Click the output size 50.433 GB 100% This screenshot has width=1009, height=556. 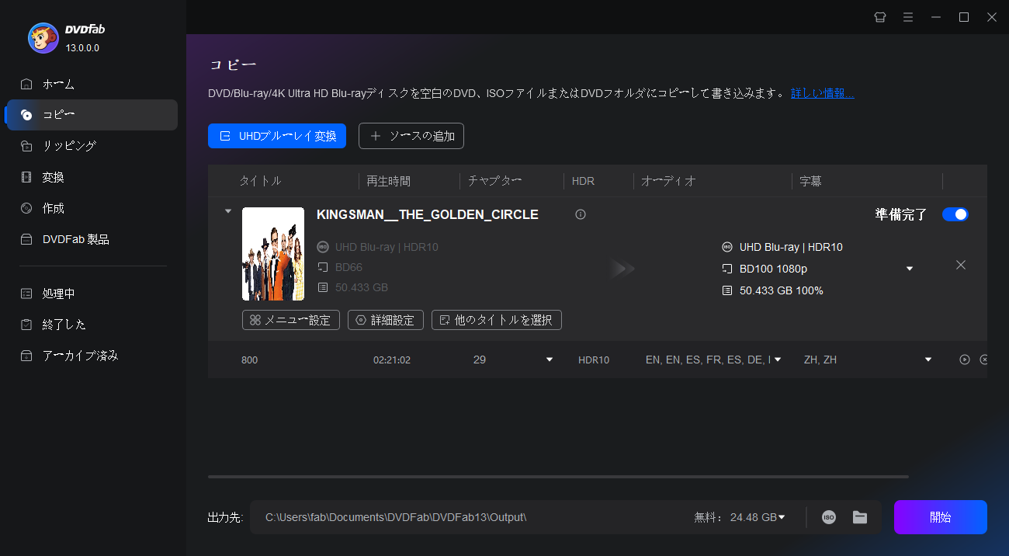(x=782, y=290)
